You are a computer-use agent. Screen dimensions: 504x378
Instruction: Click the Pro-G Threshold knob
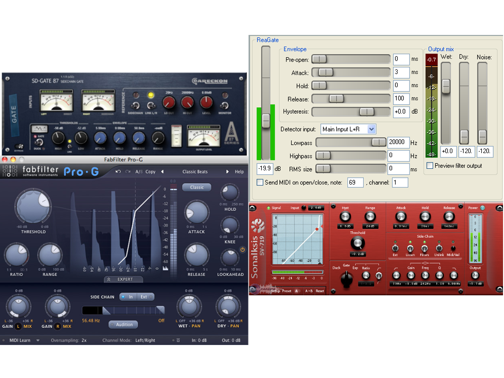33,207
